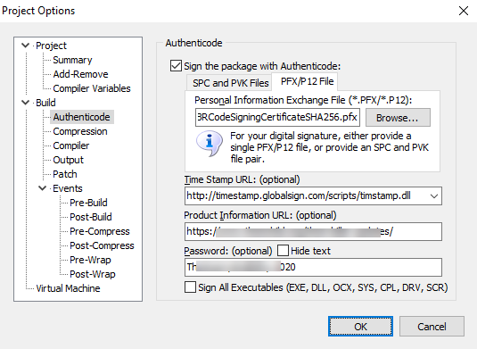Select Add-Remove in the tree

[80, 74]
